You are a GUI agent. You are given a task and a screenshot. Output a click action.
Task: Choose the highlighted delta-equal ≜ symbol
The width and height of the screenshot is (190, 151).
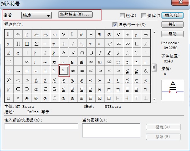(x=64, y=71)
